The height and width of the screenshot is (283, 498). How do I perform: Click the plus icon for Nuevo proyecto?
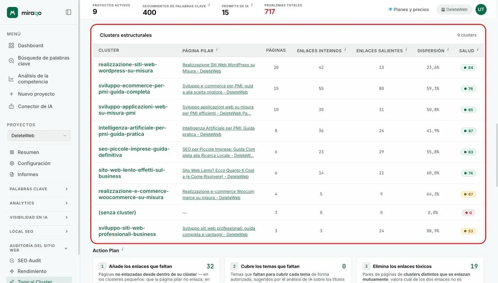[11, 94]
